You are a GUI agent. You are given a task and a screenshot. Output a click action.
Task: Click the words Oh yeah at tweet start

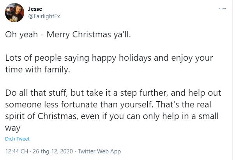click(x=21, y=35)
